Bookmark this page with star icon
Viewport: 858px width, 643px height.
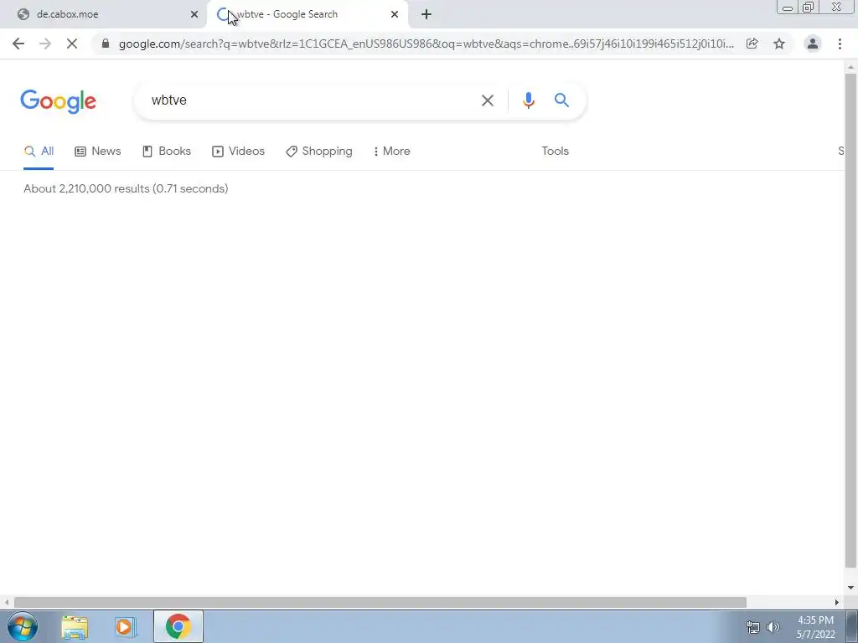click(779, 44)
